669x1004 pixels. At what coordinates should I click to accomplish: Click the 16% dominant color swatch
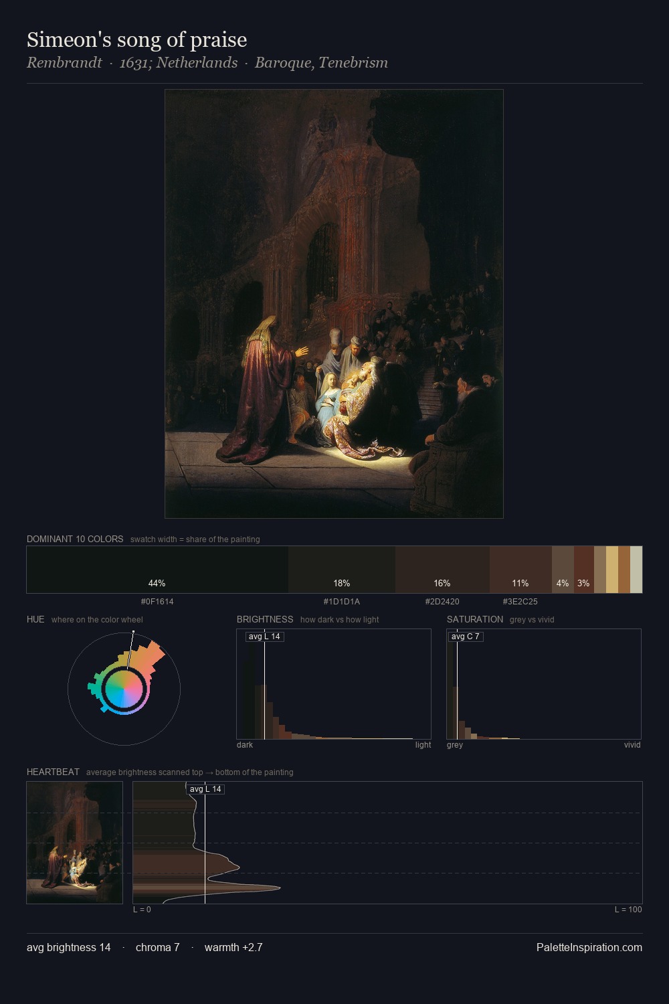pos(442,570)
